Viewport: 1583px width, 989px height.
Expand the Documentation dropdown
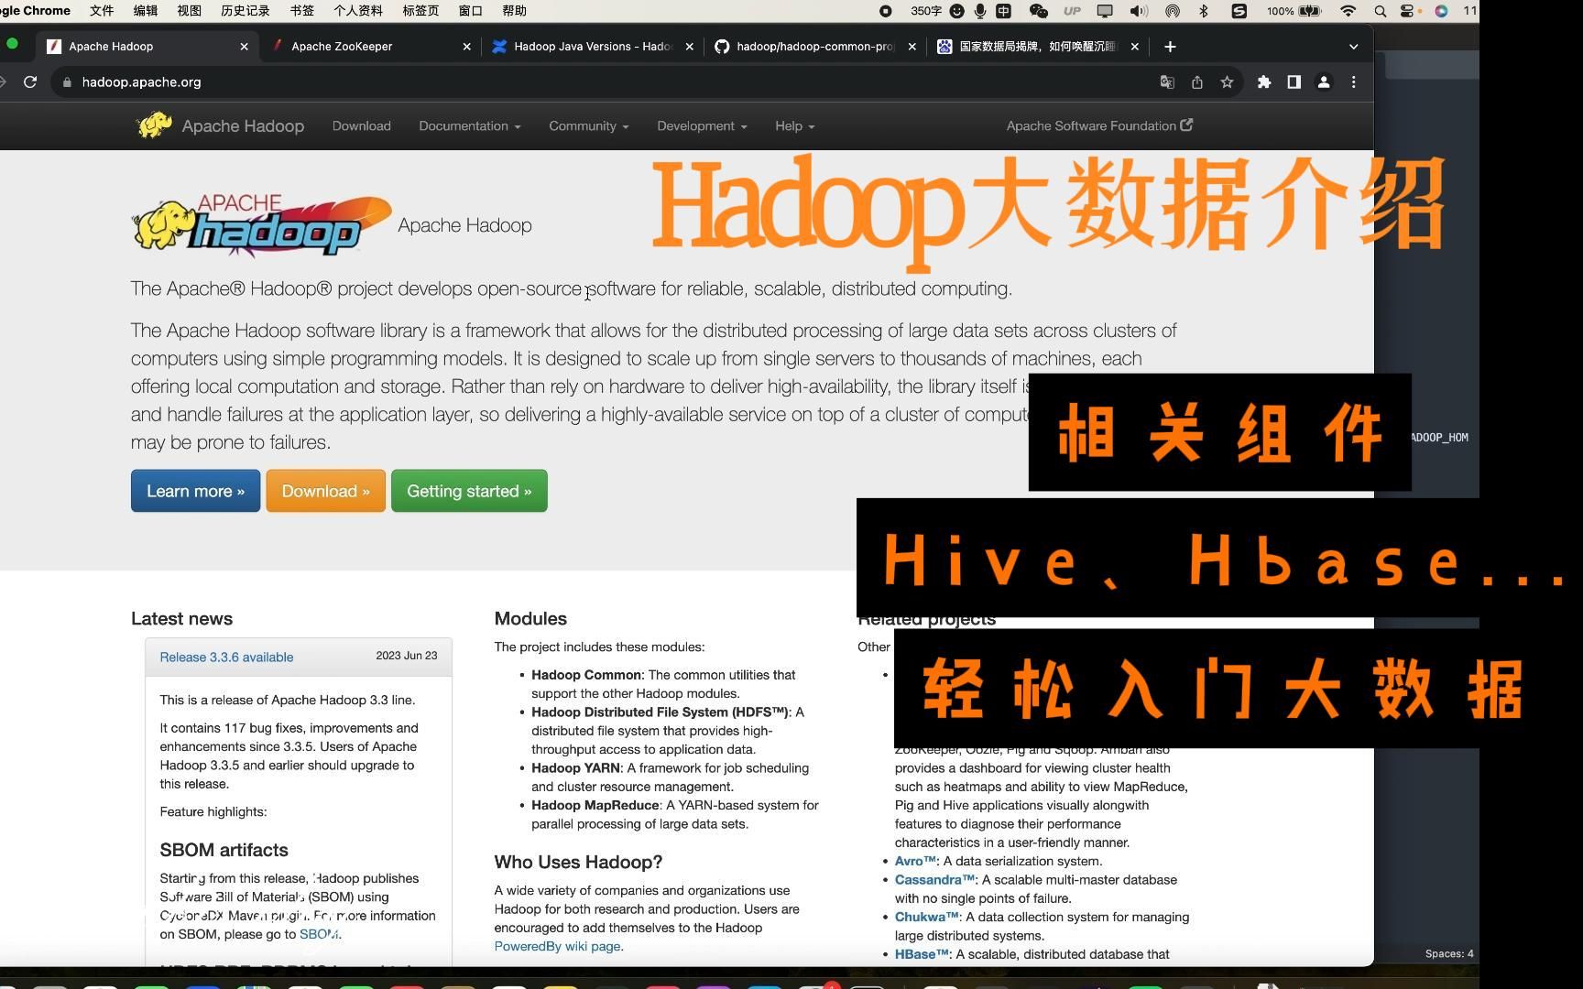tap(470, 126)
